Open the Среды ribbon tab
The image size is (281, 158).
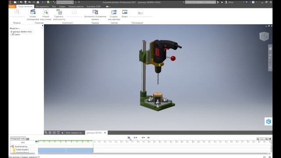tap(62, 7)
